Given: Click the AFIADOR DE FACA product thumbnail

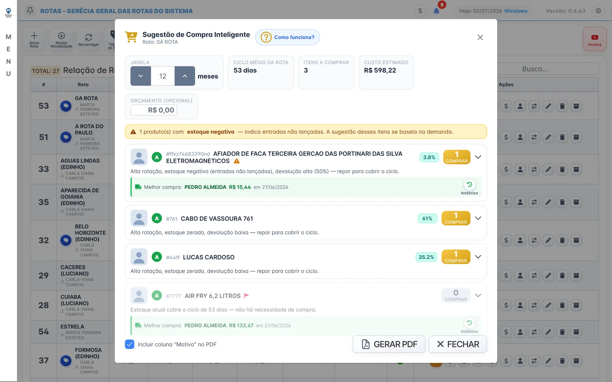Looking at the screenshot, I should [139, 157].
